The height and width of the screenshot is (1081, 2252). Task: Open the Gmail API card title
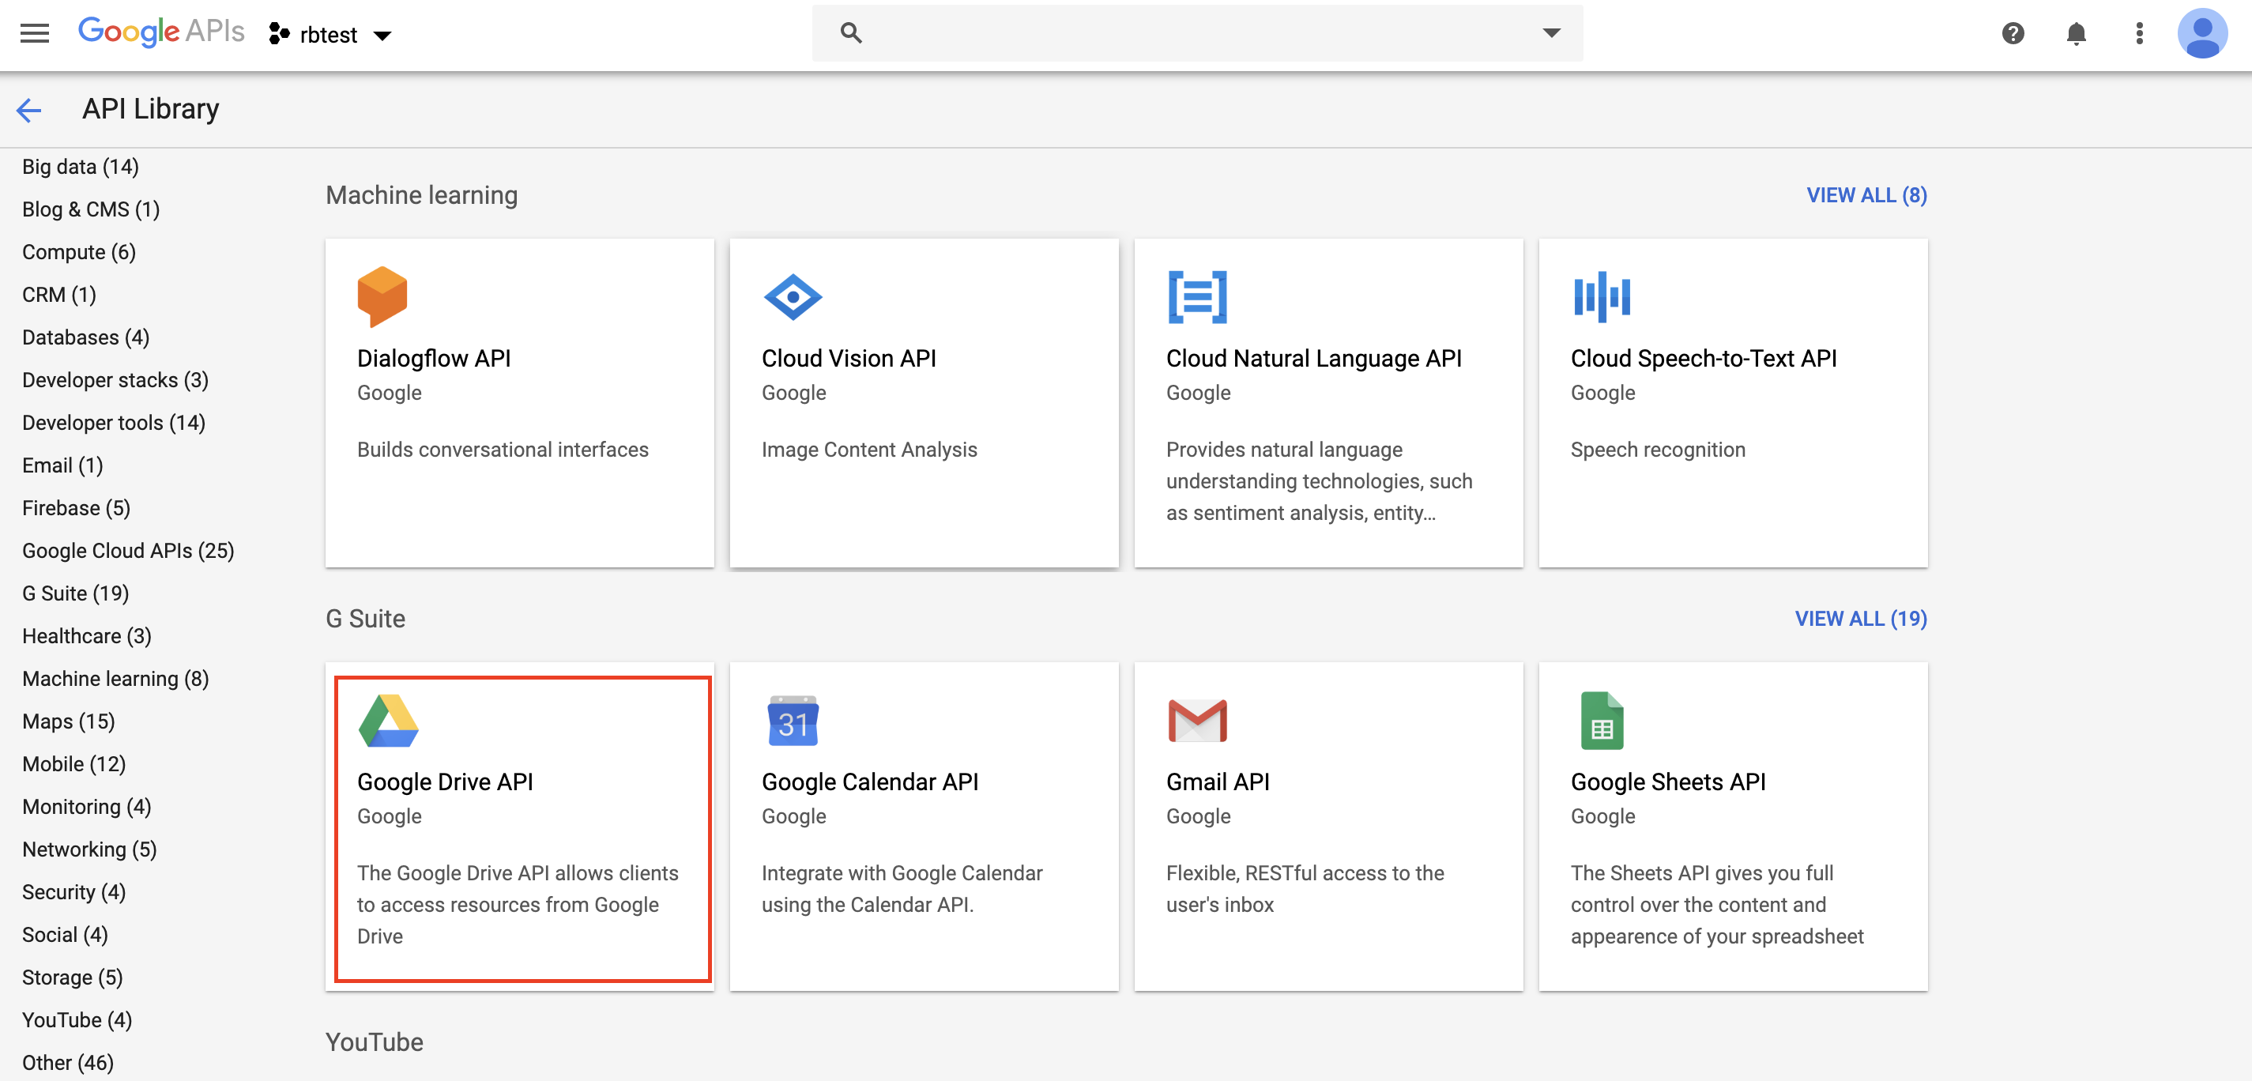coord(1217,782)
